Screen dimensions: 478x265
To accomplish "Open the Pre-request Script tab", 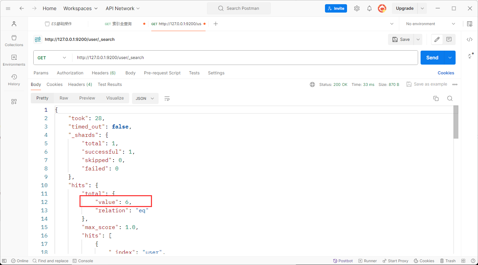I will (162, 73).
